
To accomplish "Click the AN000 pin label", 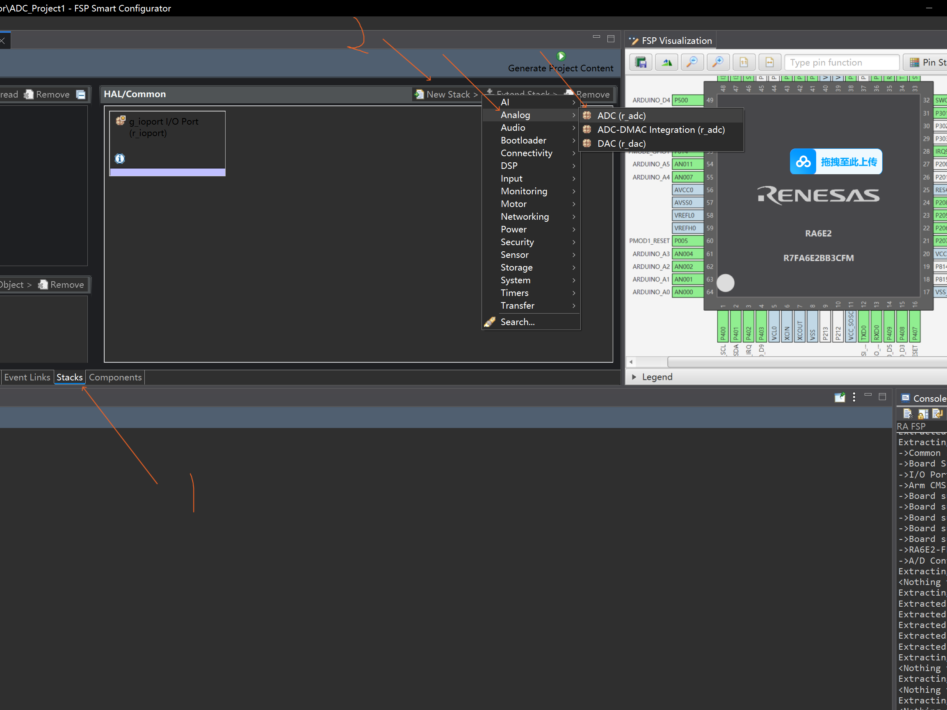I will point(687,292).
